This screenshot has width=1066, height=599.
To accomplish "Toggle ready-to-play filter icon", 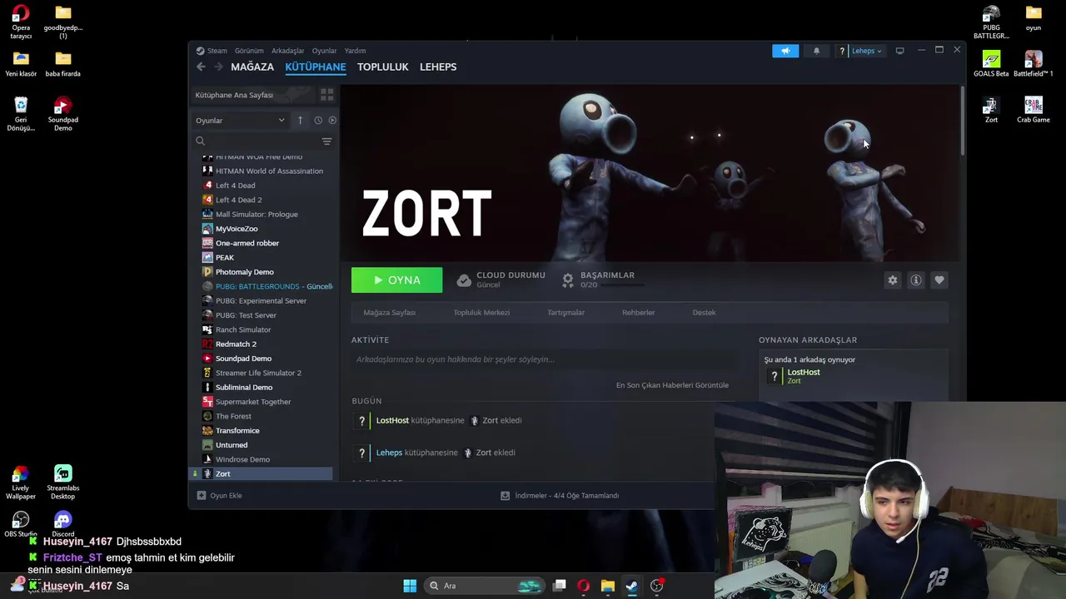I will (x=332, y=121).
